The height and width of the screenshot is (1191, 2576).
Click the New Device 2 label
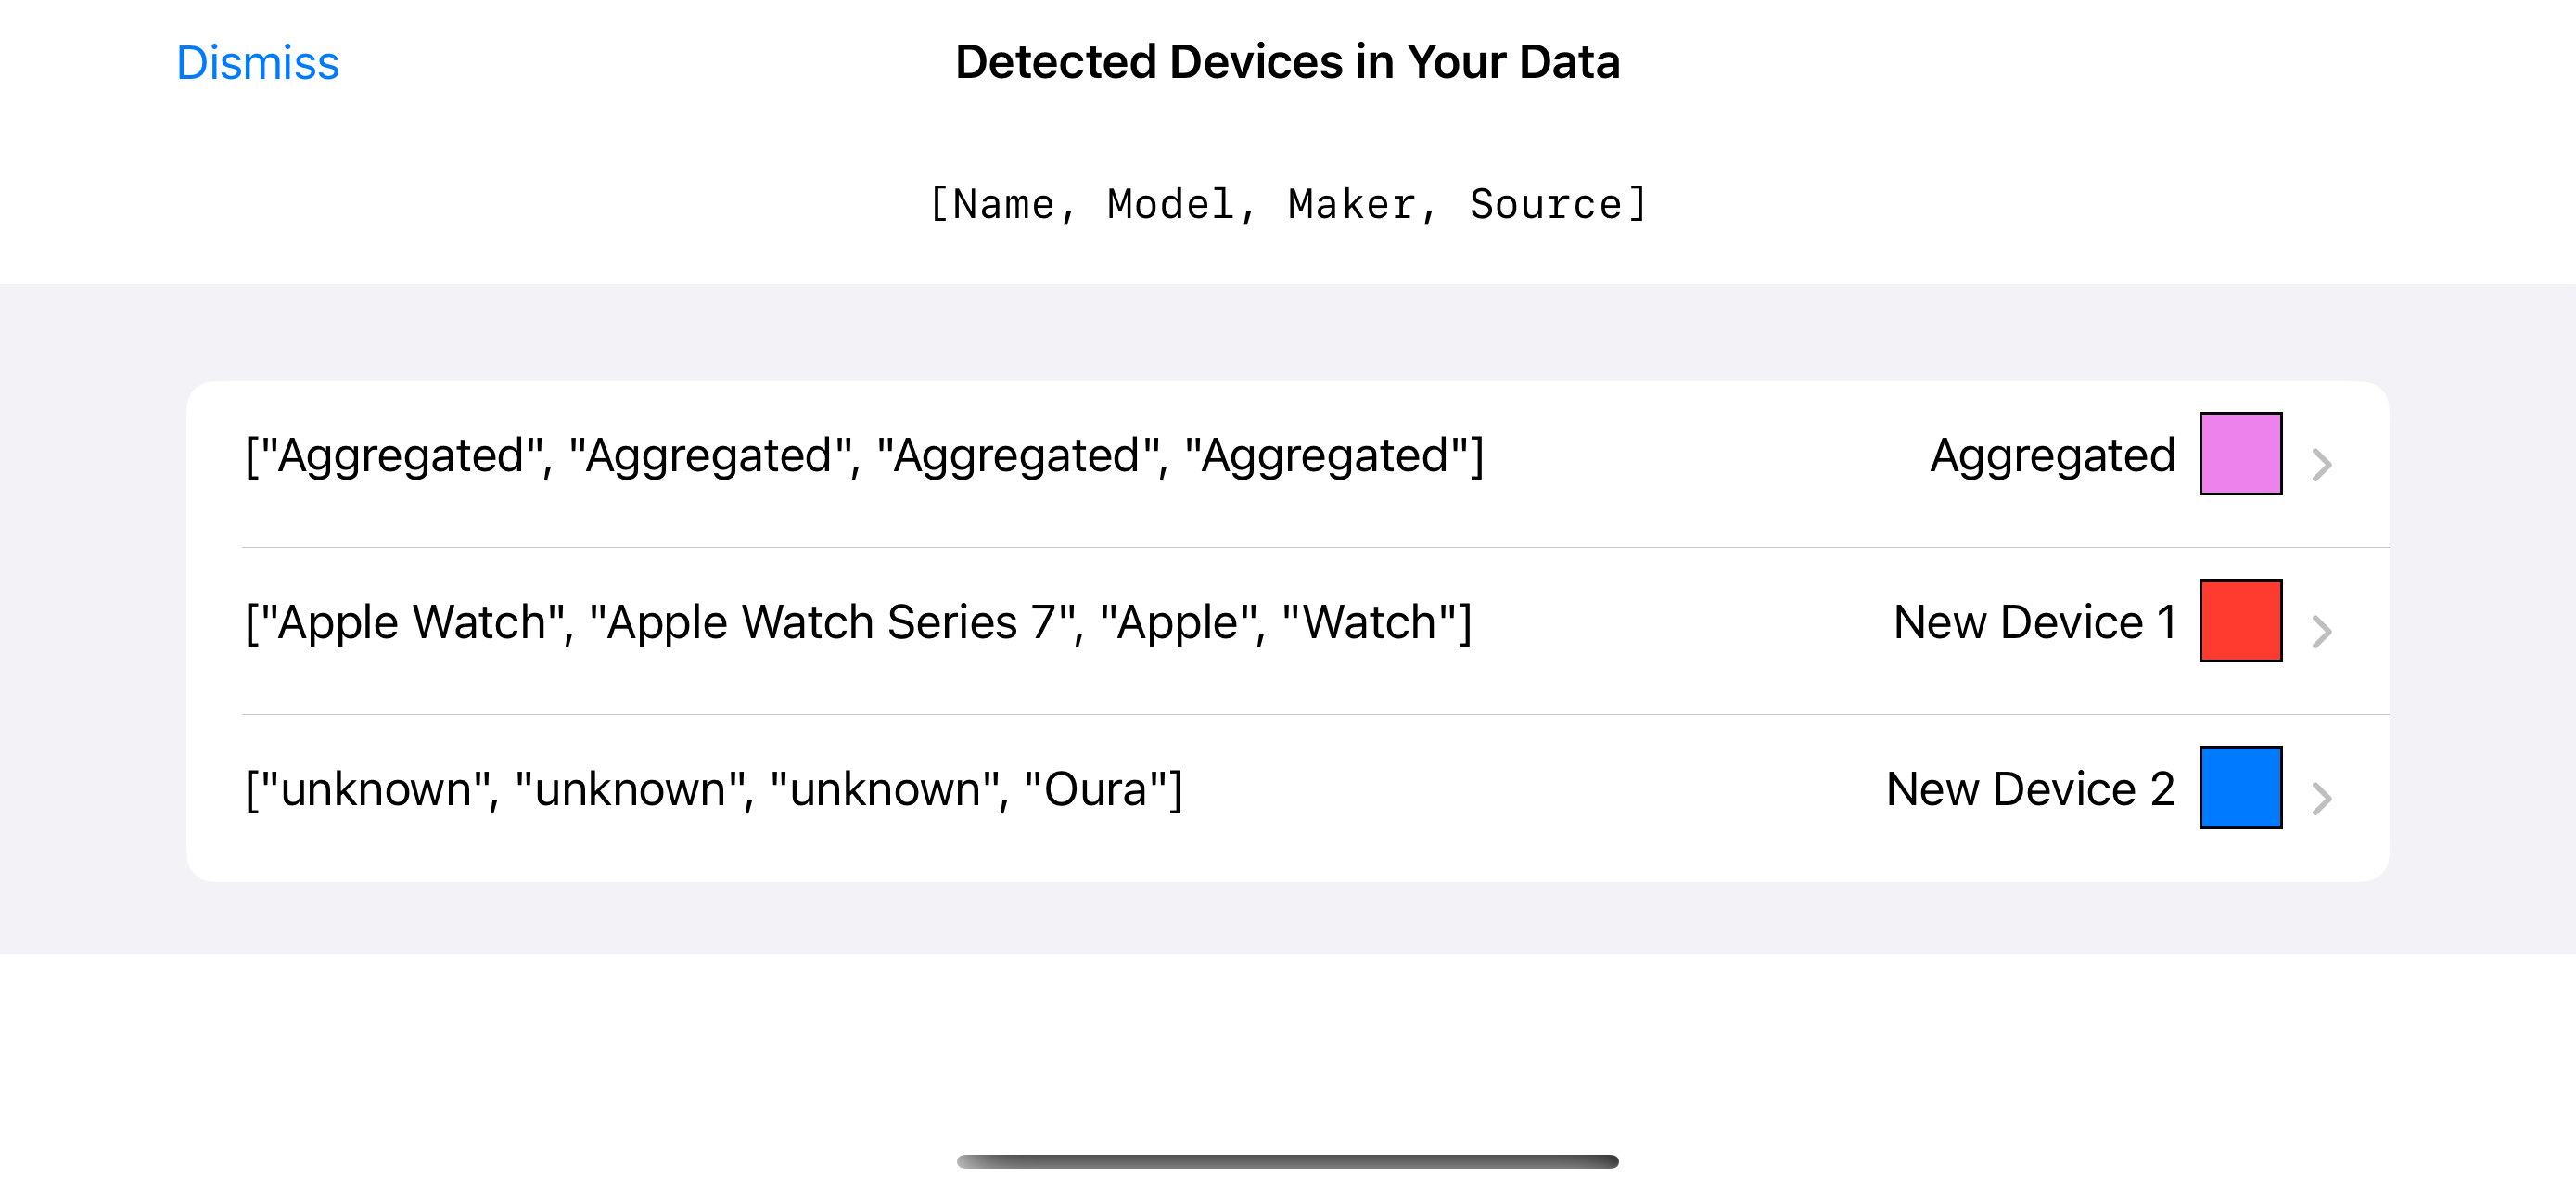2031,790
